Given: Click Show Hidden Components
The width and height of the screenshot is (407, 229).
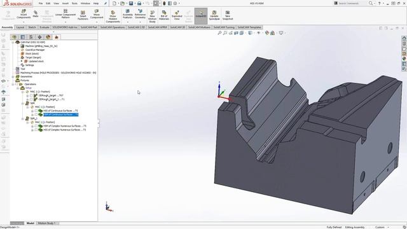Looking at the screenshot, I should (113, 17).
